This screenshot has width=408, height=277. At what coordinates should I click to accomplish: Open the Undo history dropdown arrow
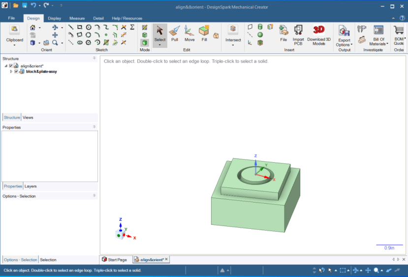click(x=39, y=5)
